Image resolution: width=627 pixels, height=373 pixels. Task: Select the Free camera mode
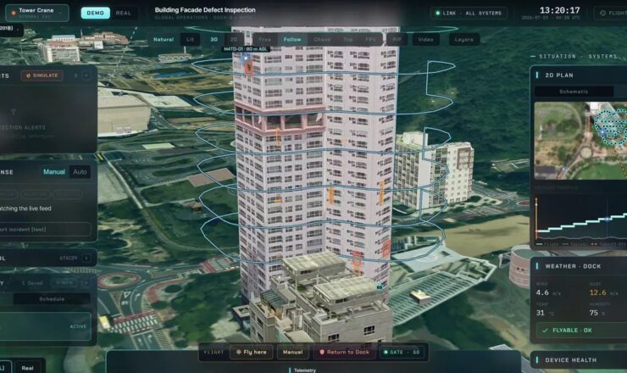(x=264, y=39)
